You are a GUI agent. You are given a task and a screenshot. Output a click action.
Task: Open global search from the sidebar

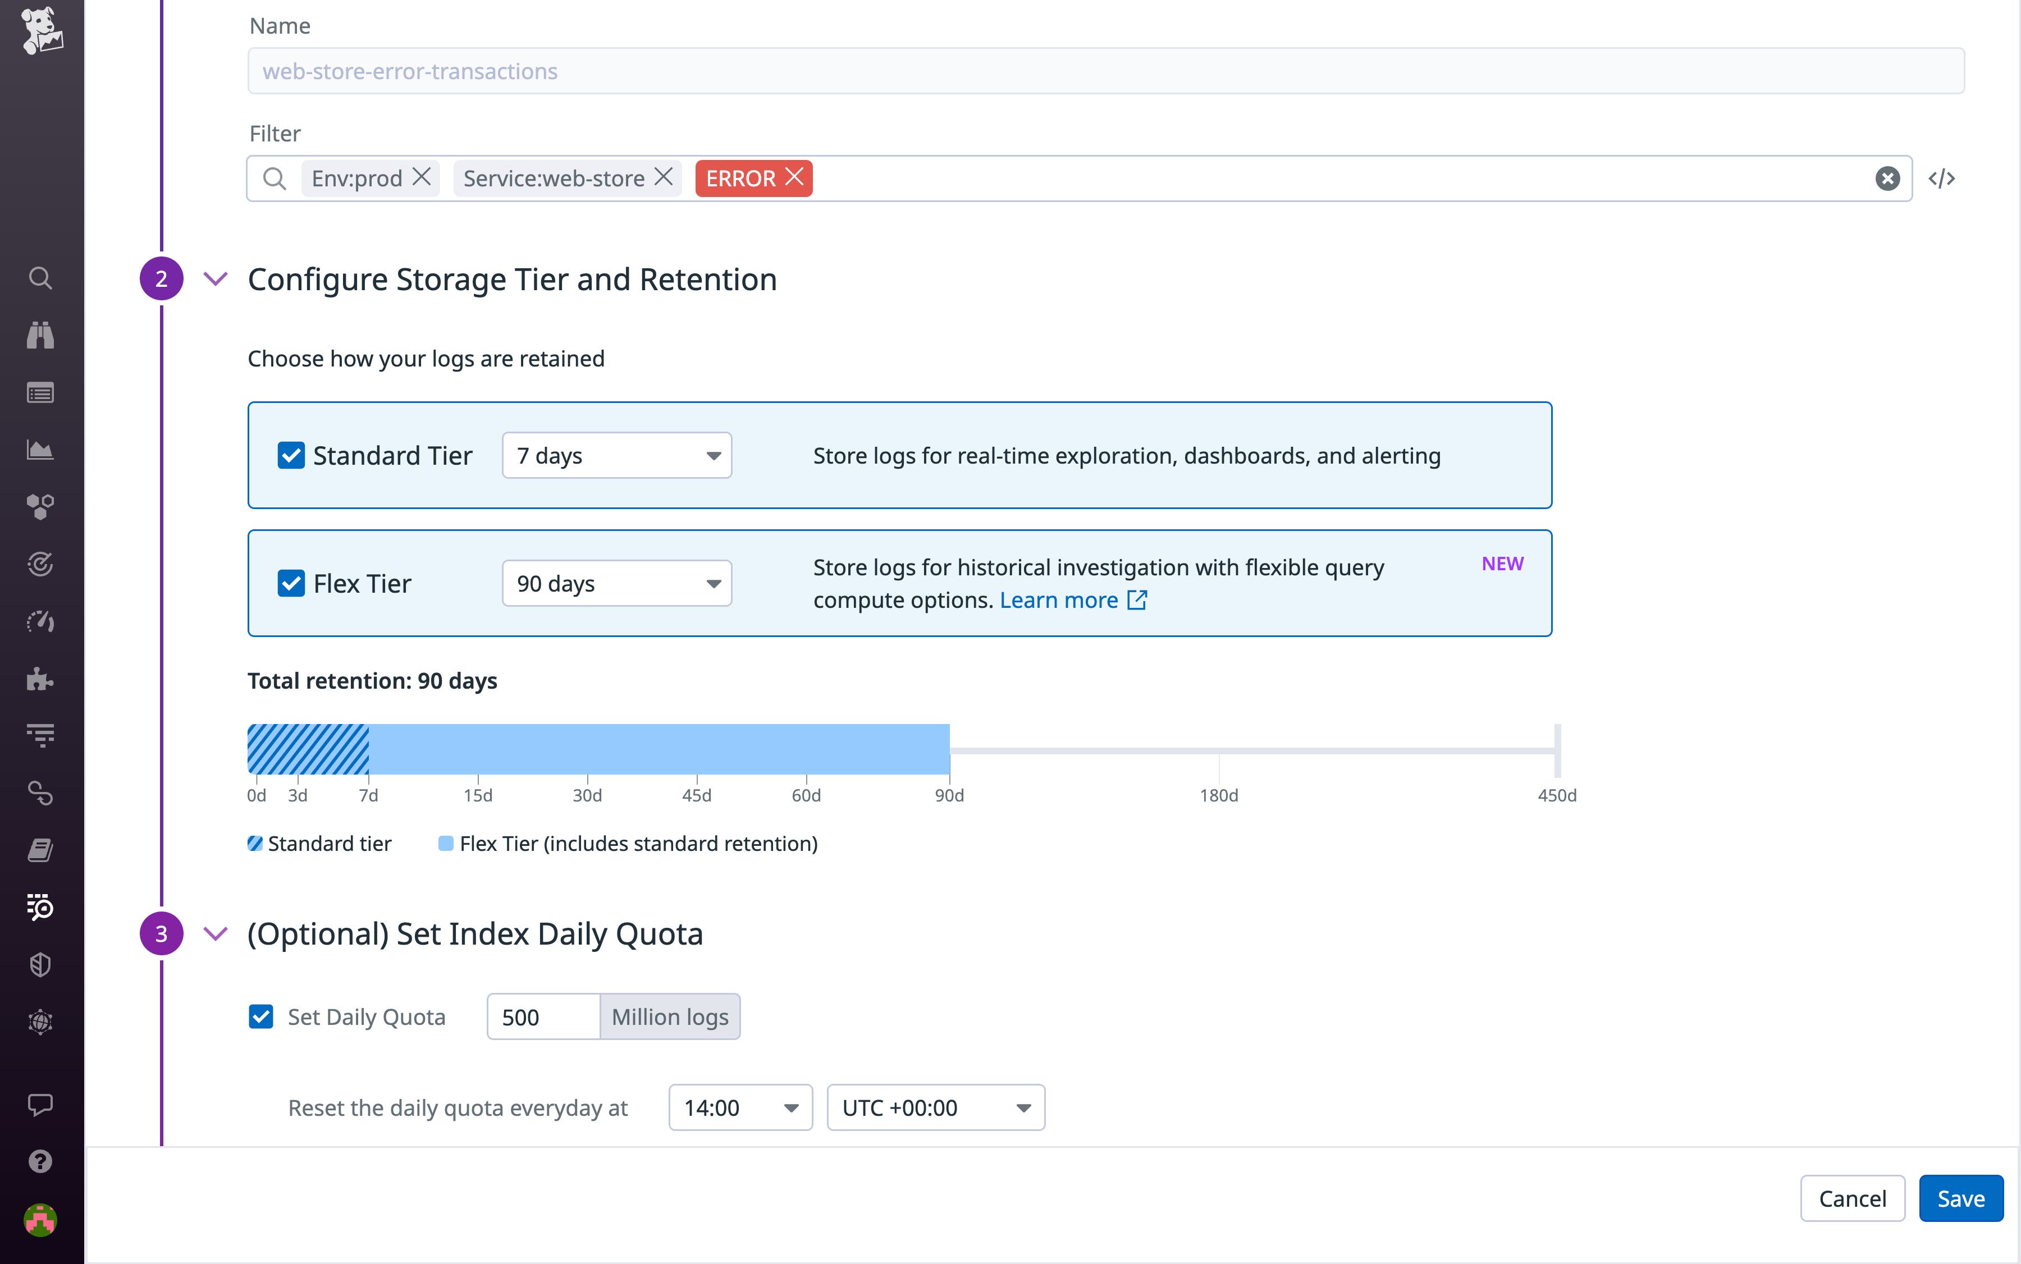(40, 277)
